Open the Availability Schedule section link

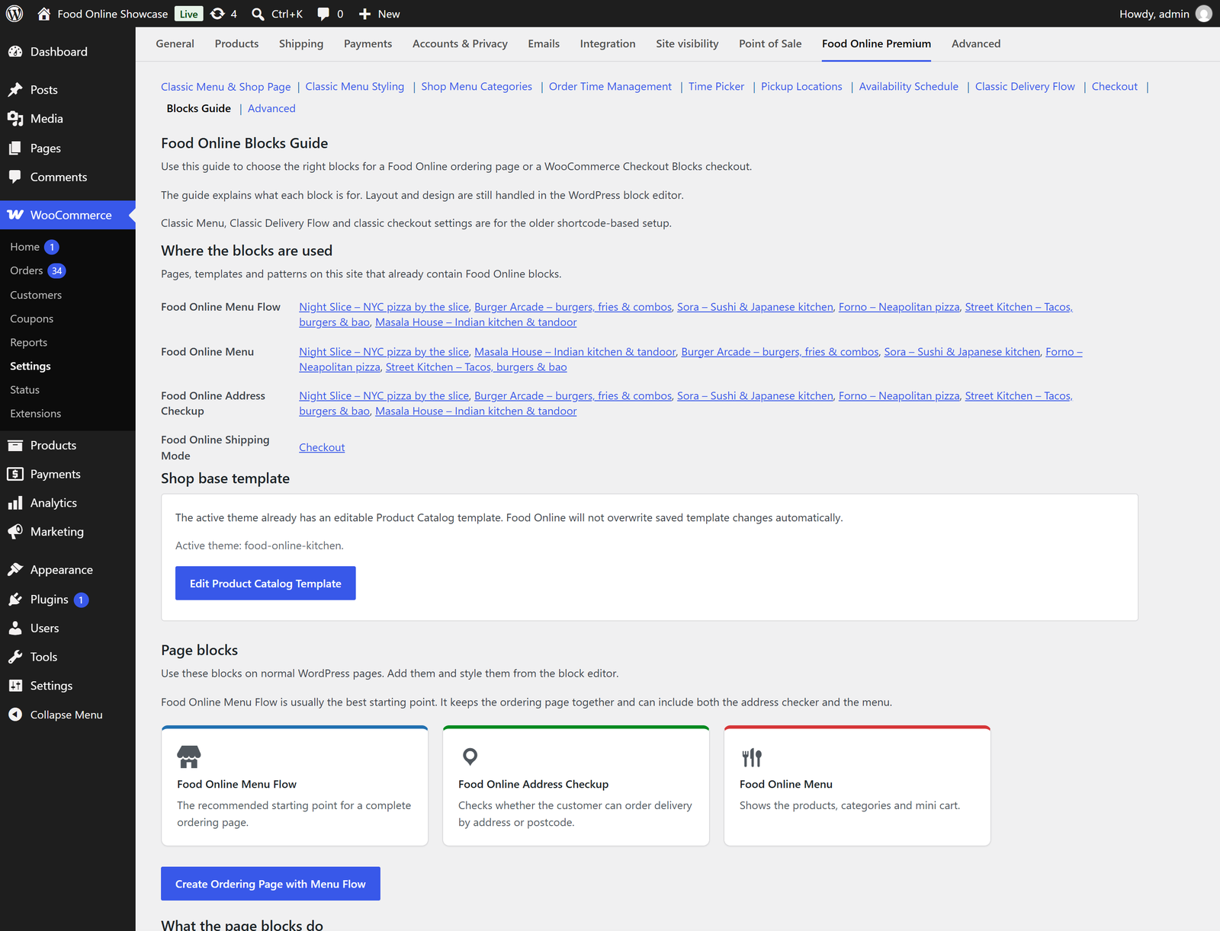pyautogui.click(x=909, y=87)
